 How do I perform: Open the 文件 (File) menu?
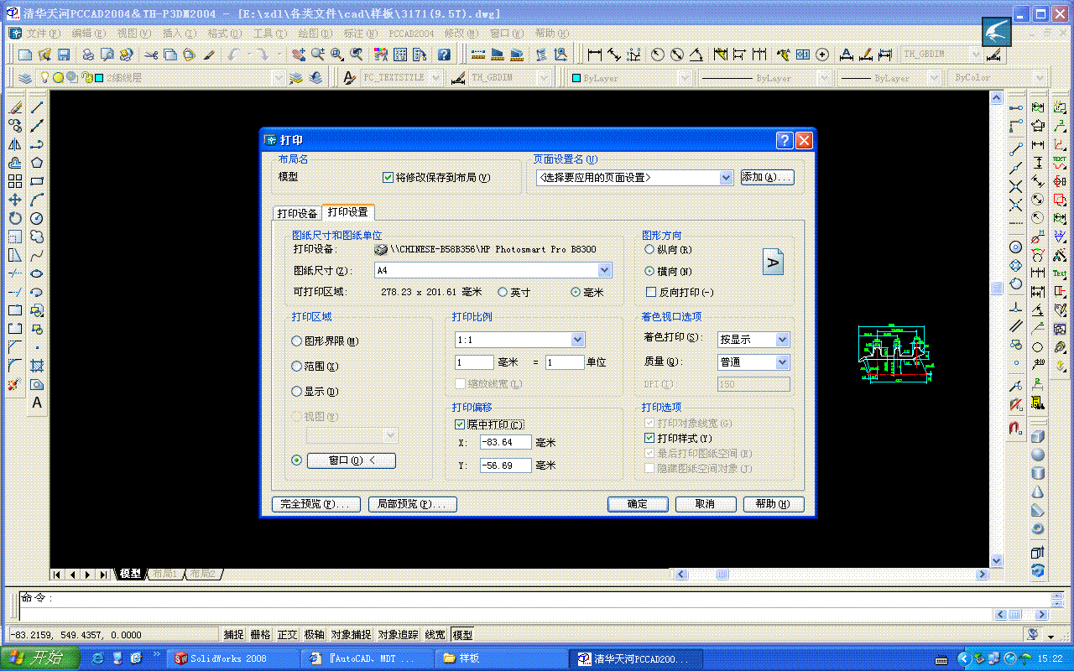coord(44,34)
